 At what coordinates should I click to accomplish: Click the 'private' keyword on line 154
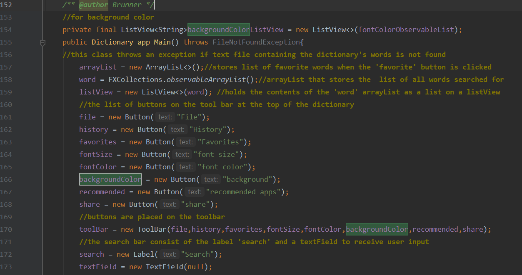click(x=77, y=30)
